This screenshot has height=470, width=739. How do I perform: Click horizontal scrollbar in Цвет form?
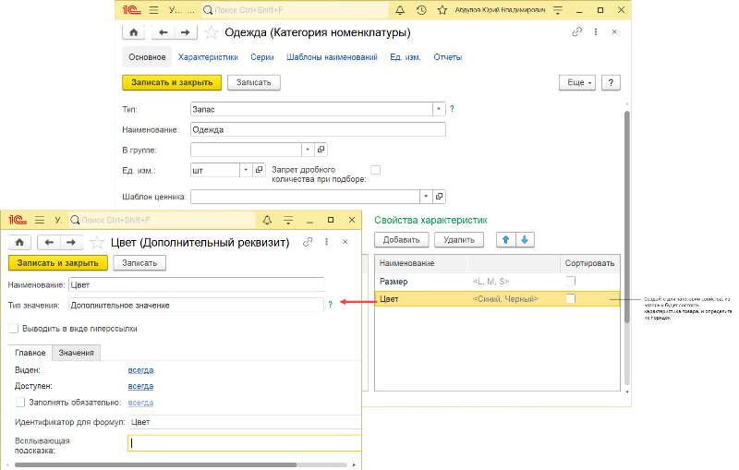[x=155, y=464]
